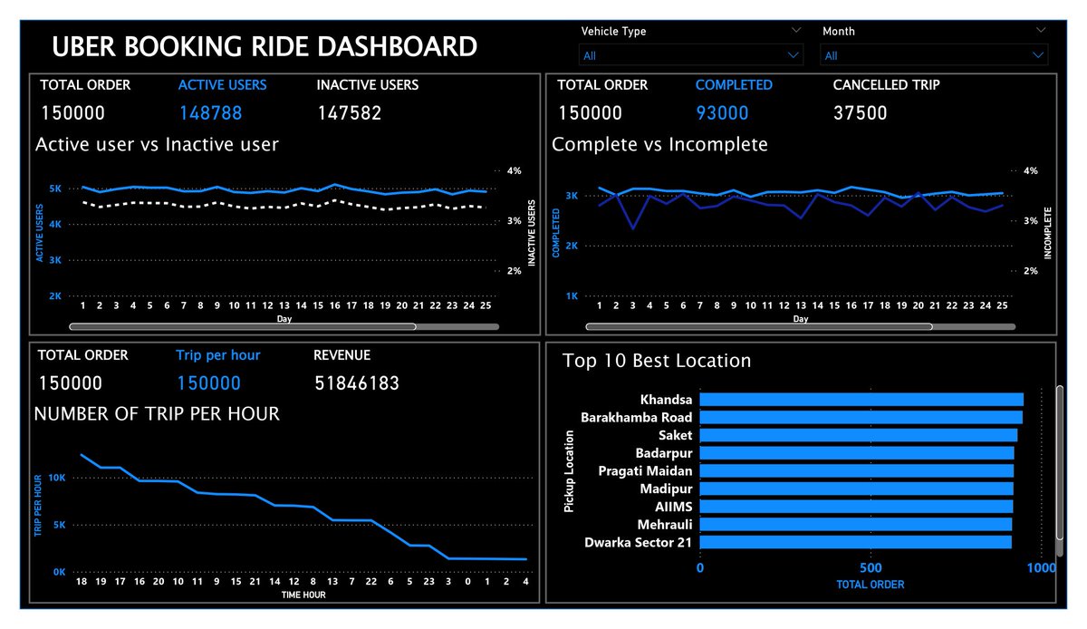Screen dimensions: 1087x629
Task: Click the INACTIVE USERS vertical axis title
Action: (533, 233)
